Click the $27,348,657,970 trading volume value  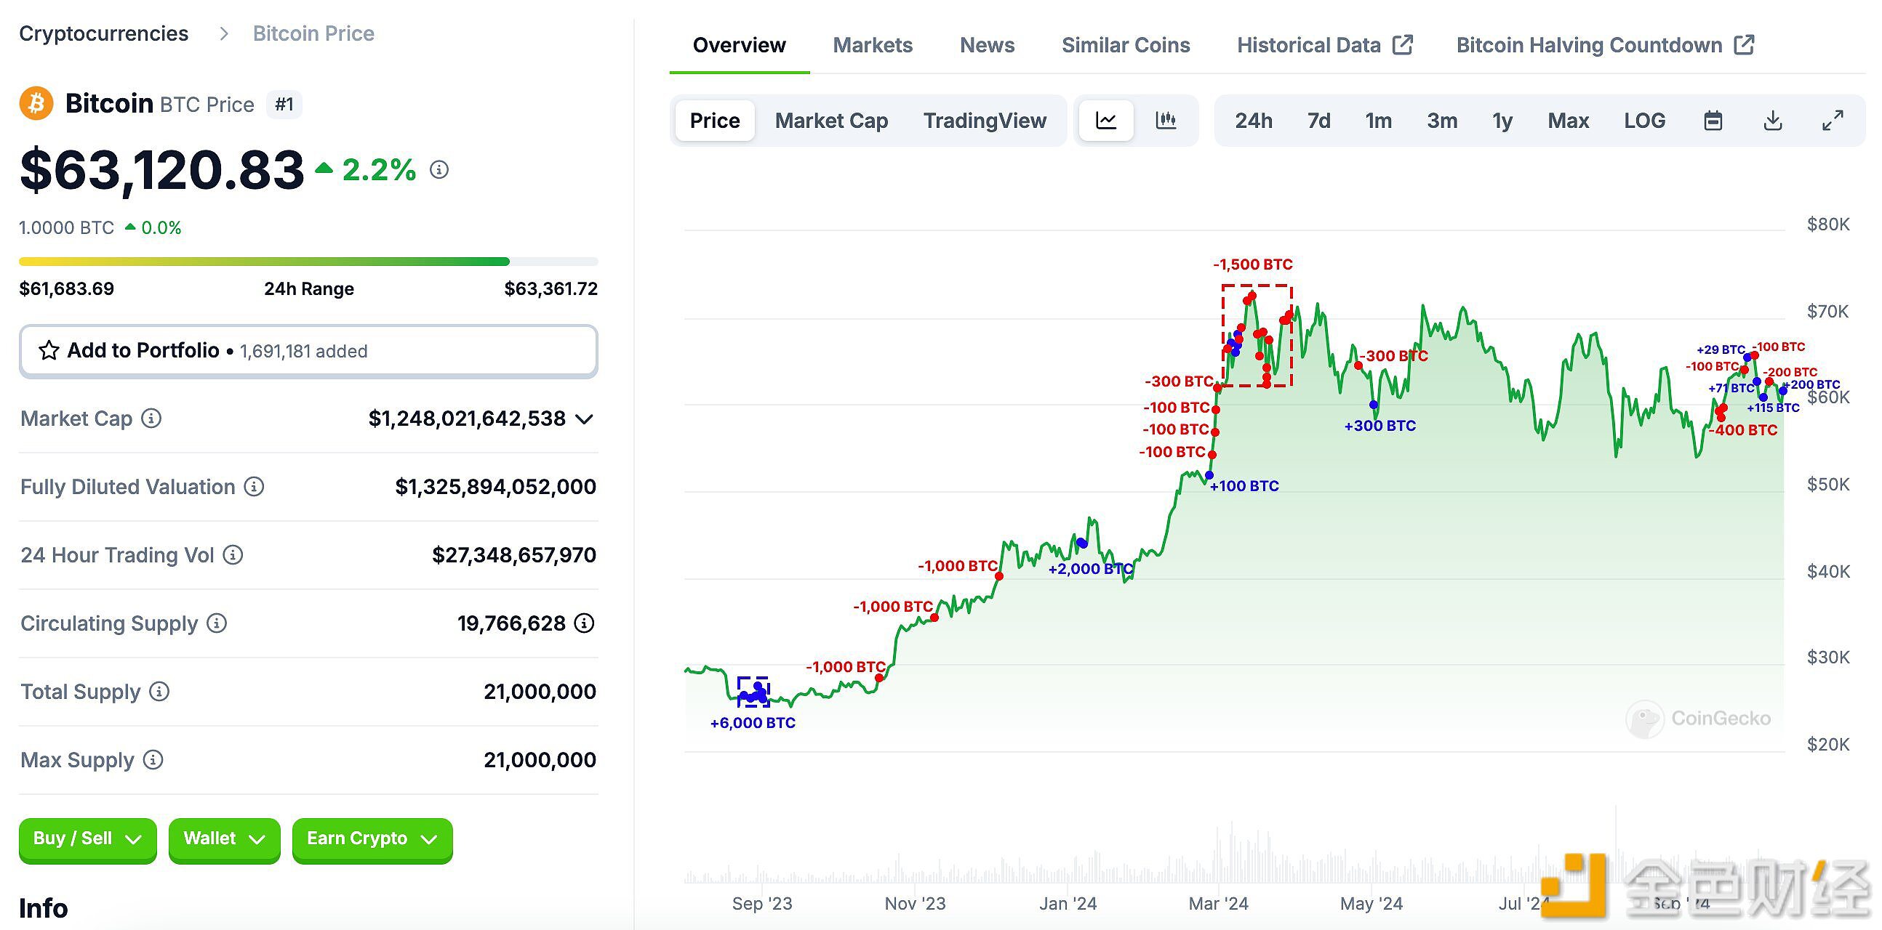(513, 556)
